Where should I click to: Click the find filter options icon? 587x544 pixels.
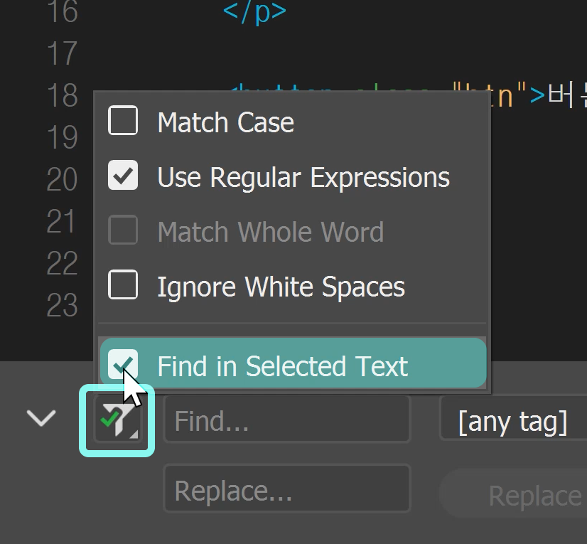(116, 420)
